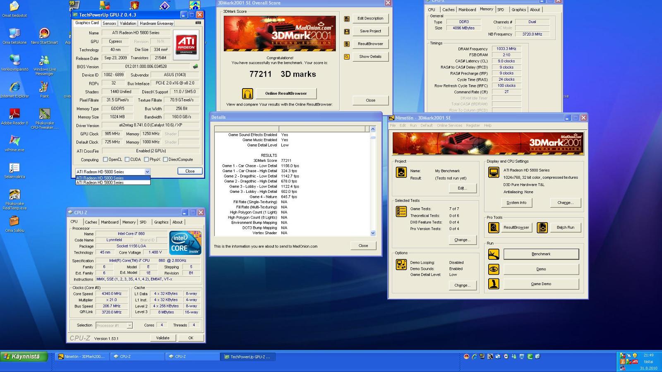This screenshot has width=662, height=372.
Task: Open CPU-Tweaker shortcut icon
Action: pos(44,114)
